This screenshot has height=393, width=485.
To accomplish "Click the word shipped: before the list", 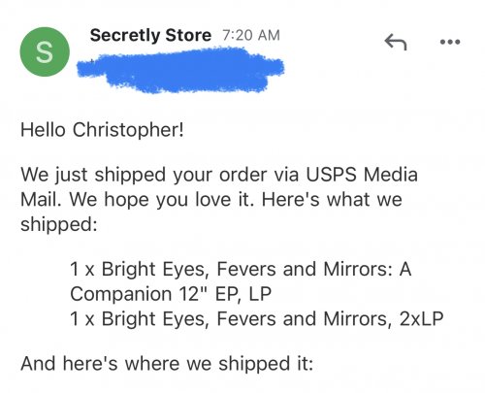I will (59, 224).
